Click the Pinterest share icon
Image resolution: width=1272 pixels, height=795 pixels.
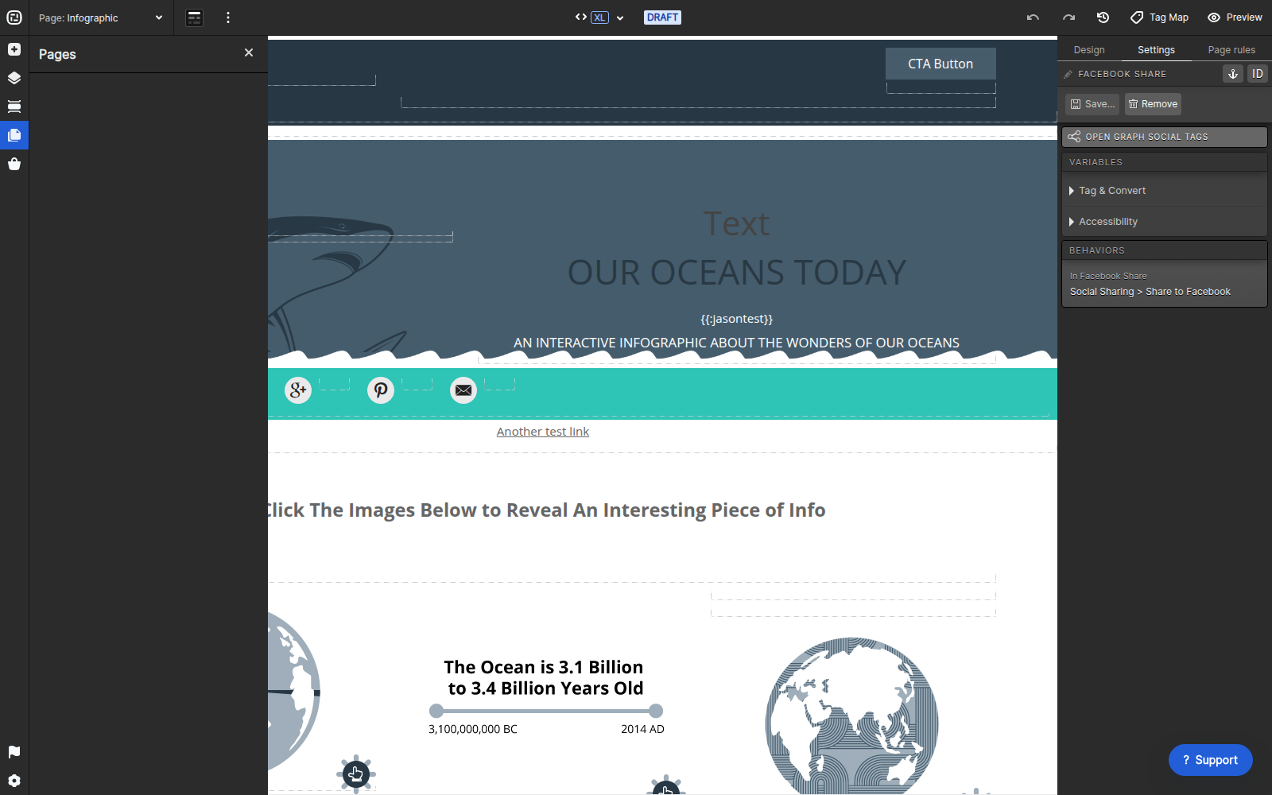[381, 390]
